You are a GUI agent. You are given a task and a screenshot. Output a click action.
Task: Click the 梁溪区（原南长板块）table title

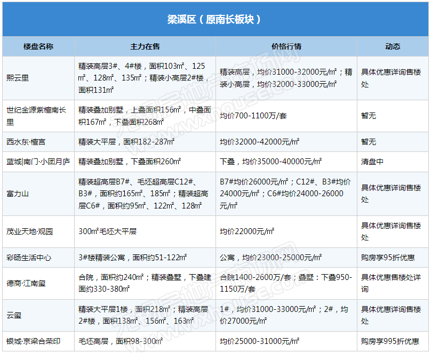tap(215, 19)
